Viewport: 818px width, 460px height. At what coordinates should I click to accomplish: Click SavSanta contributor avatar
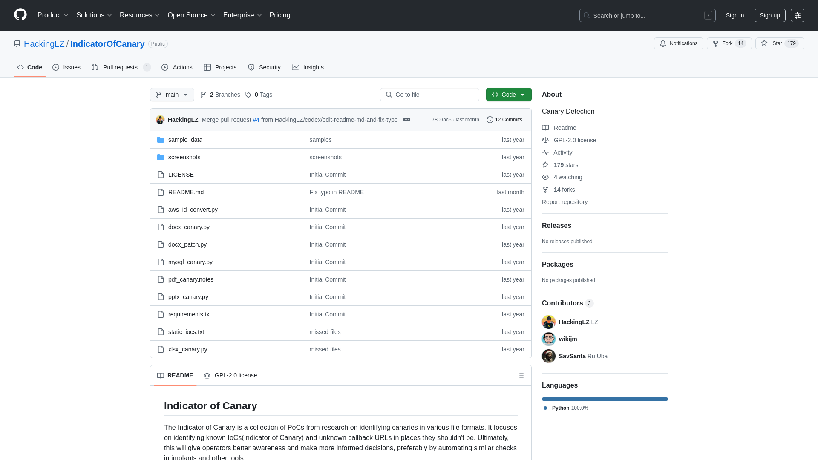549,356
